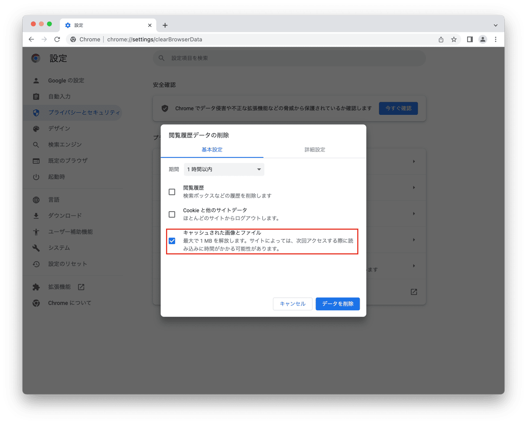Click the データを削除 button

pyautogui.click(x=338, y=304)
